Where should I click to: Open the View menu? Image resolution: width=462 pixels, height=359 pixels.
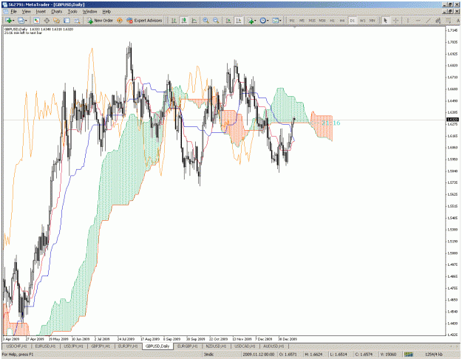click(x=26, y=12)
